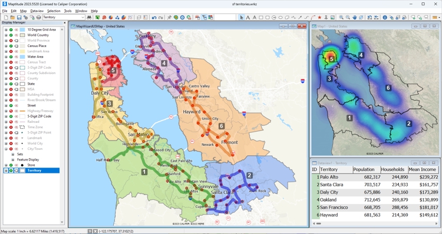
Task: Open the File menu
Action: (5, 11)
